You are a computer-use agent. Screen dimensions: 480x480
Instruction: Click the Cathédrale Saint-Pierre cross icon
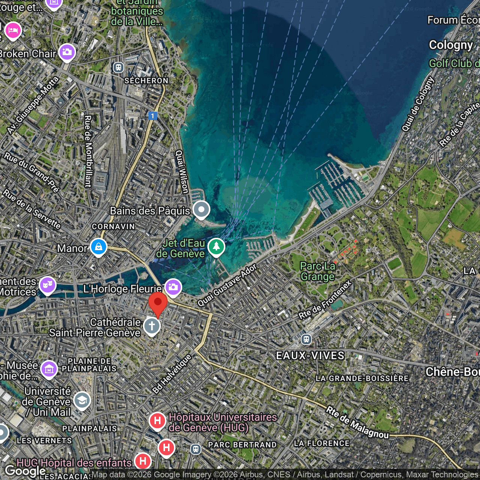(152, 325)
